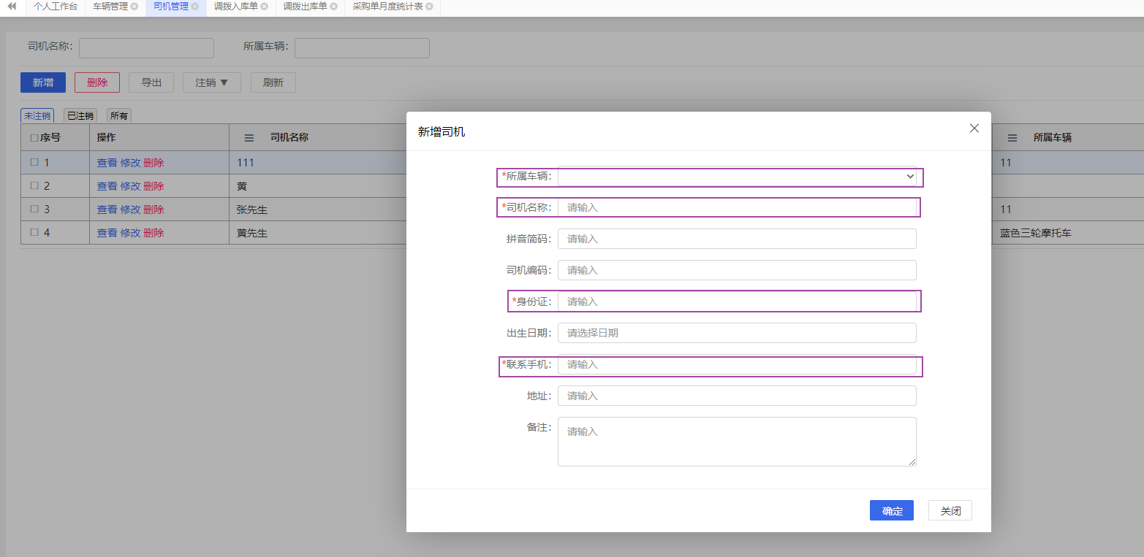Select the 司机管理 tab
The image size is (1144, 557).
pos(171,7)
